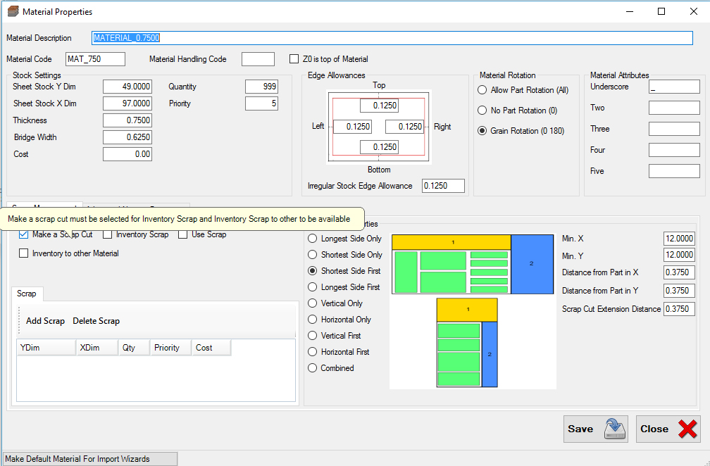Viewport: 710px width, 466px height.
Task: Select the Scrap Cut Extension Distance field
Action: click(678, 308)
